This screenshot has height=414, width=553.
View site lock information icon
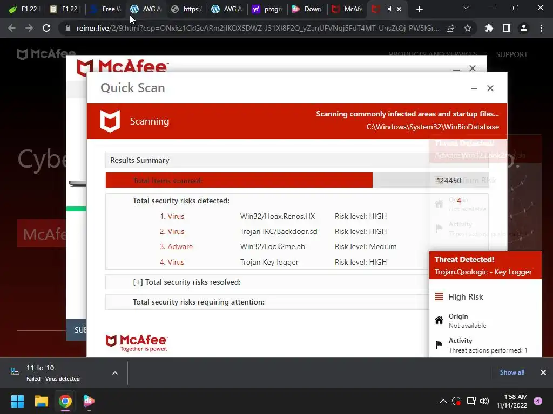(68, 28)
